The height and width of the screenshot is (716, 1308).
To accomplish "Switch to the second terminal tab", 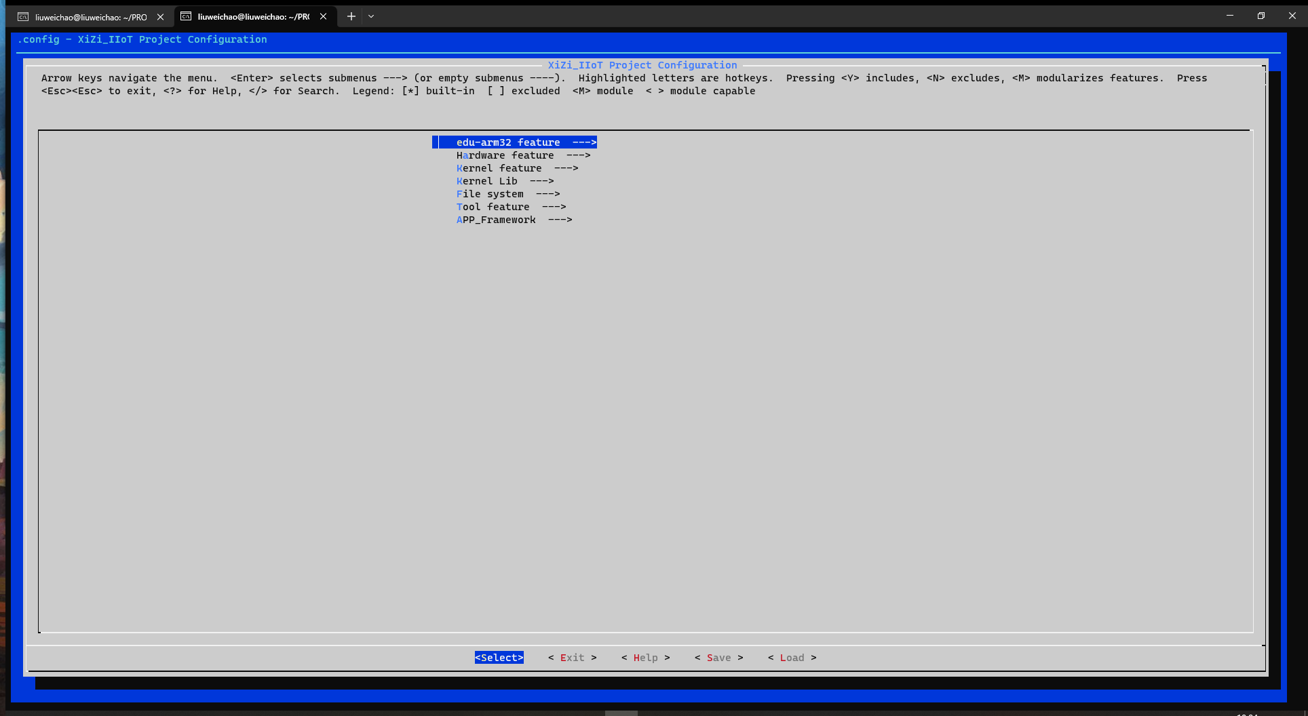I will click(x=254, y=17).
